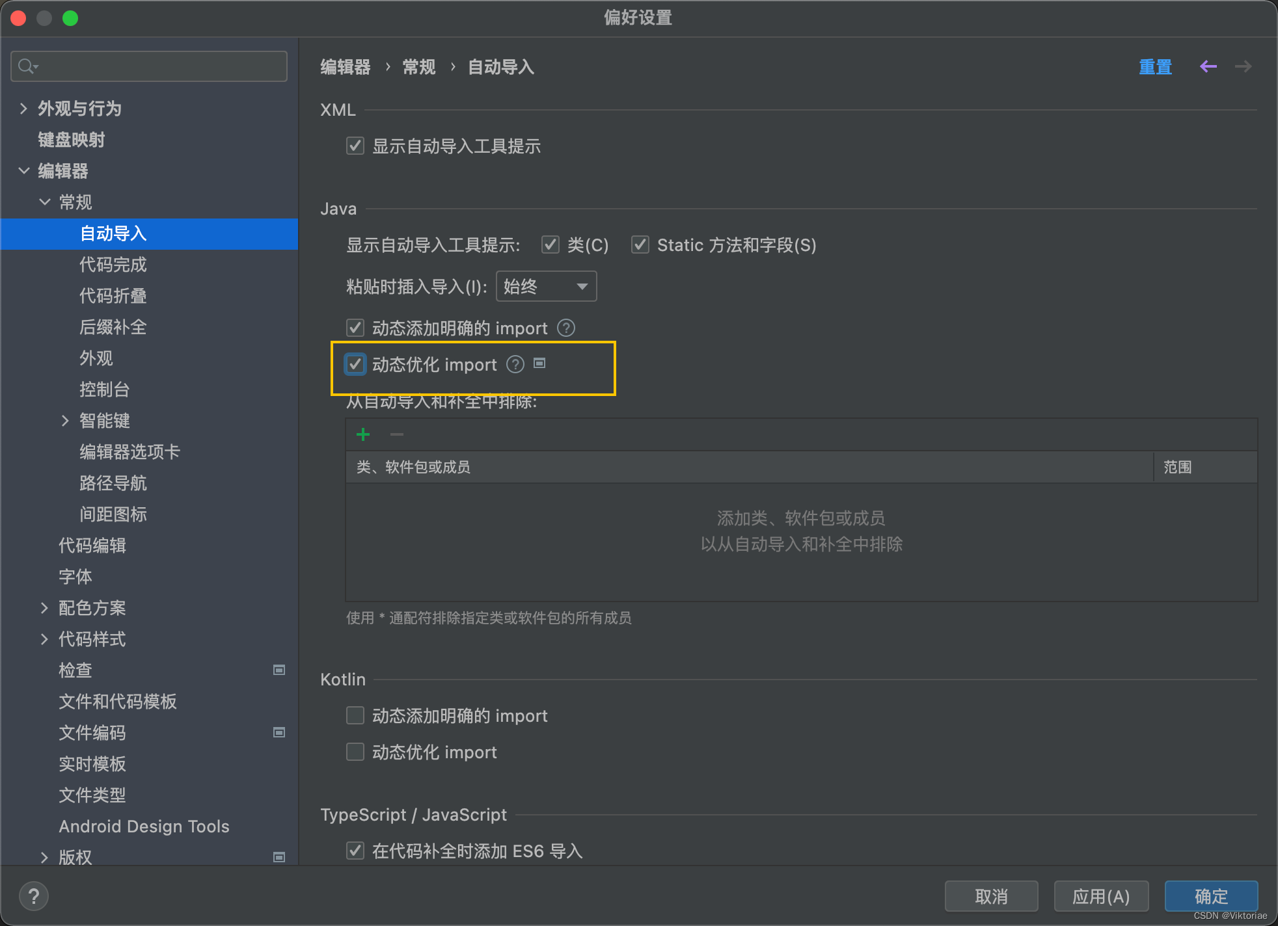Click the forward arrow navigation icon
The image size is (1278, 926).
click(x=1243, y=66)
